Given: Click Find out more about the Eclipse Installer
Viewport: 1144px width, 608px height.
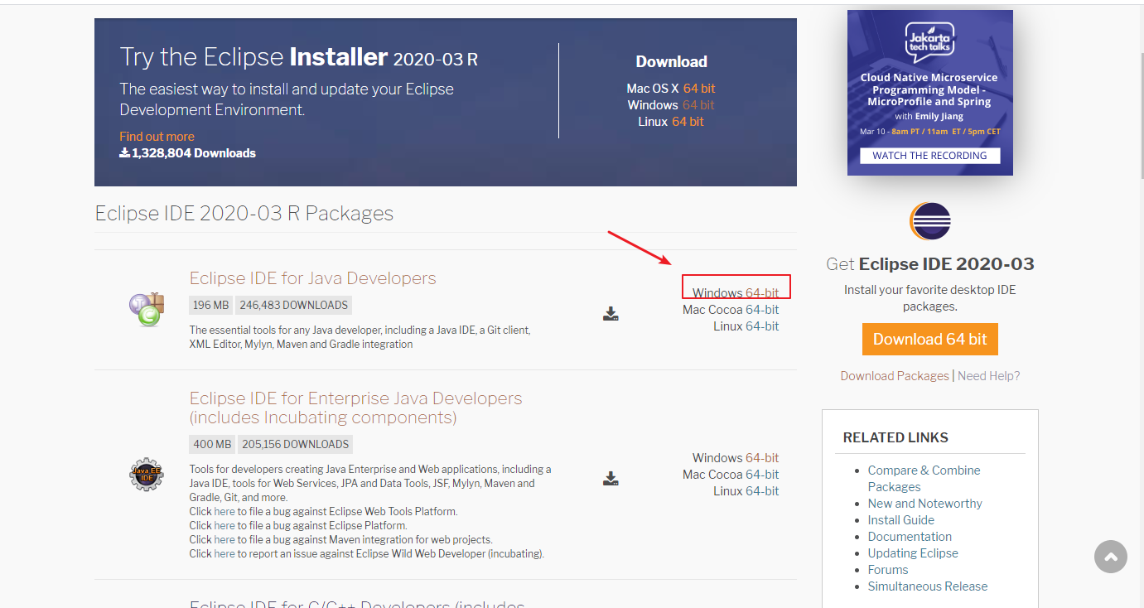Looking at the screenshot, I should 157,136.
